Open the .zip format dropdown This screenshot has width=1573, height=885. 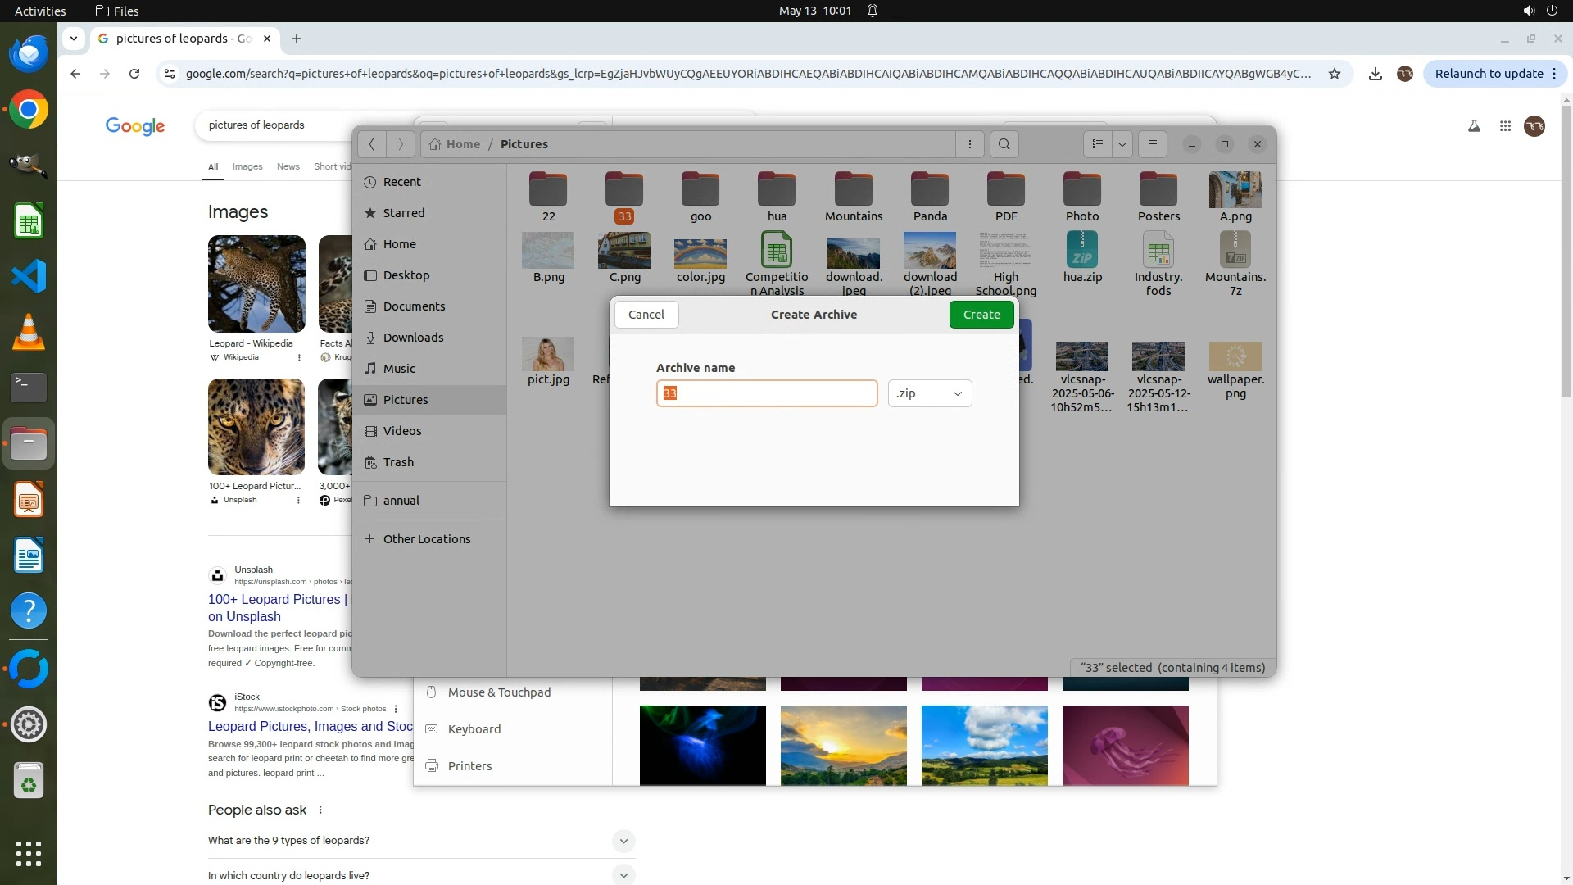click(929, 393)
